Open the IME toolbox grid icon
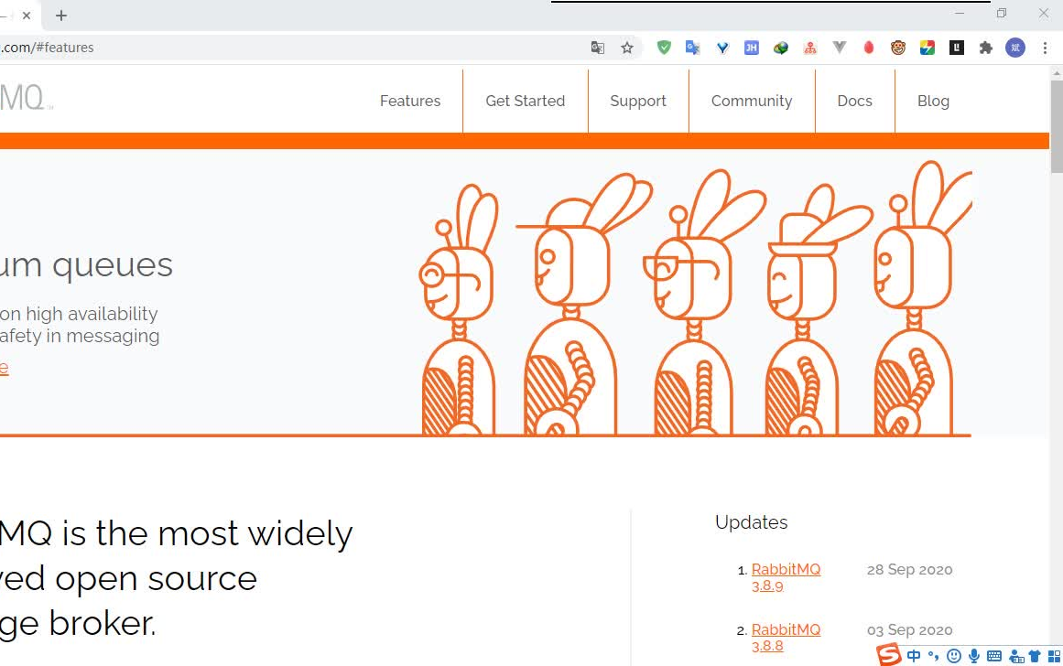The height and width of the screenshot is (666, 1063). 1054,656
